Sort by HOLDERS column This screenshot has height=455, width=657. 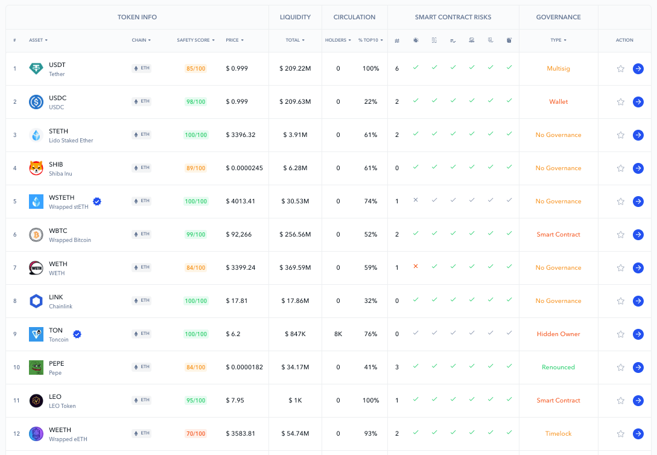(338, 40)
